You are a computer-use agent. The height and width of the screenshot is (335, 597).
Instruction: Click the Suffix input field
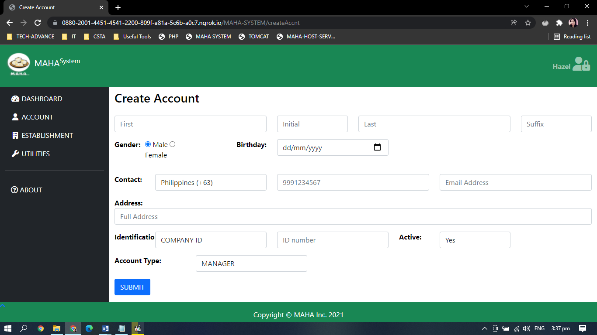[556, 124]
